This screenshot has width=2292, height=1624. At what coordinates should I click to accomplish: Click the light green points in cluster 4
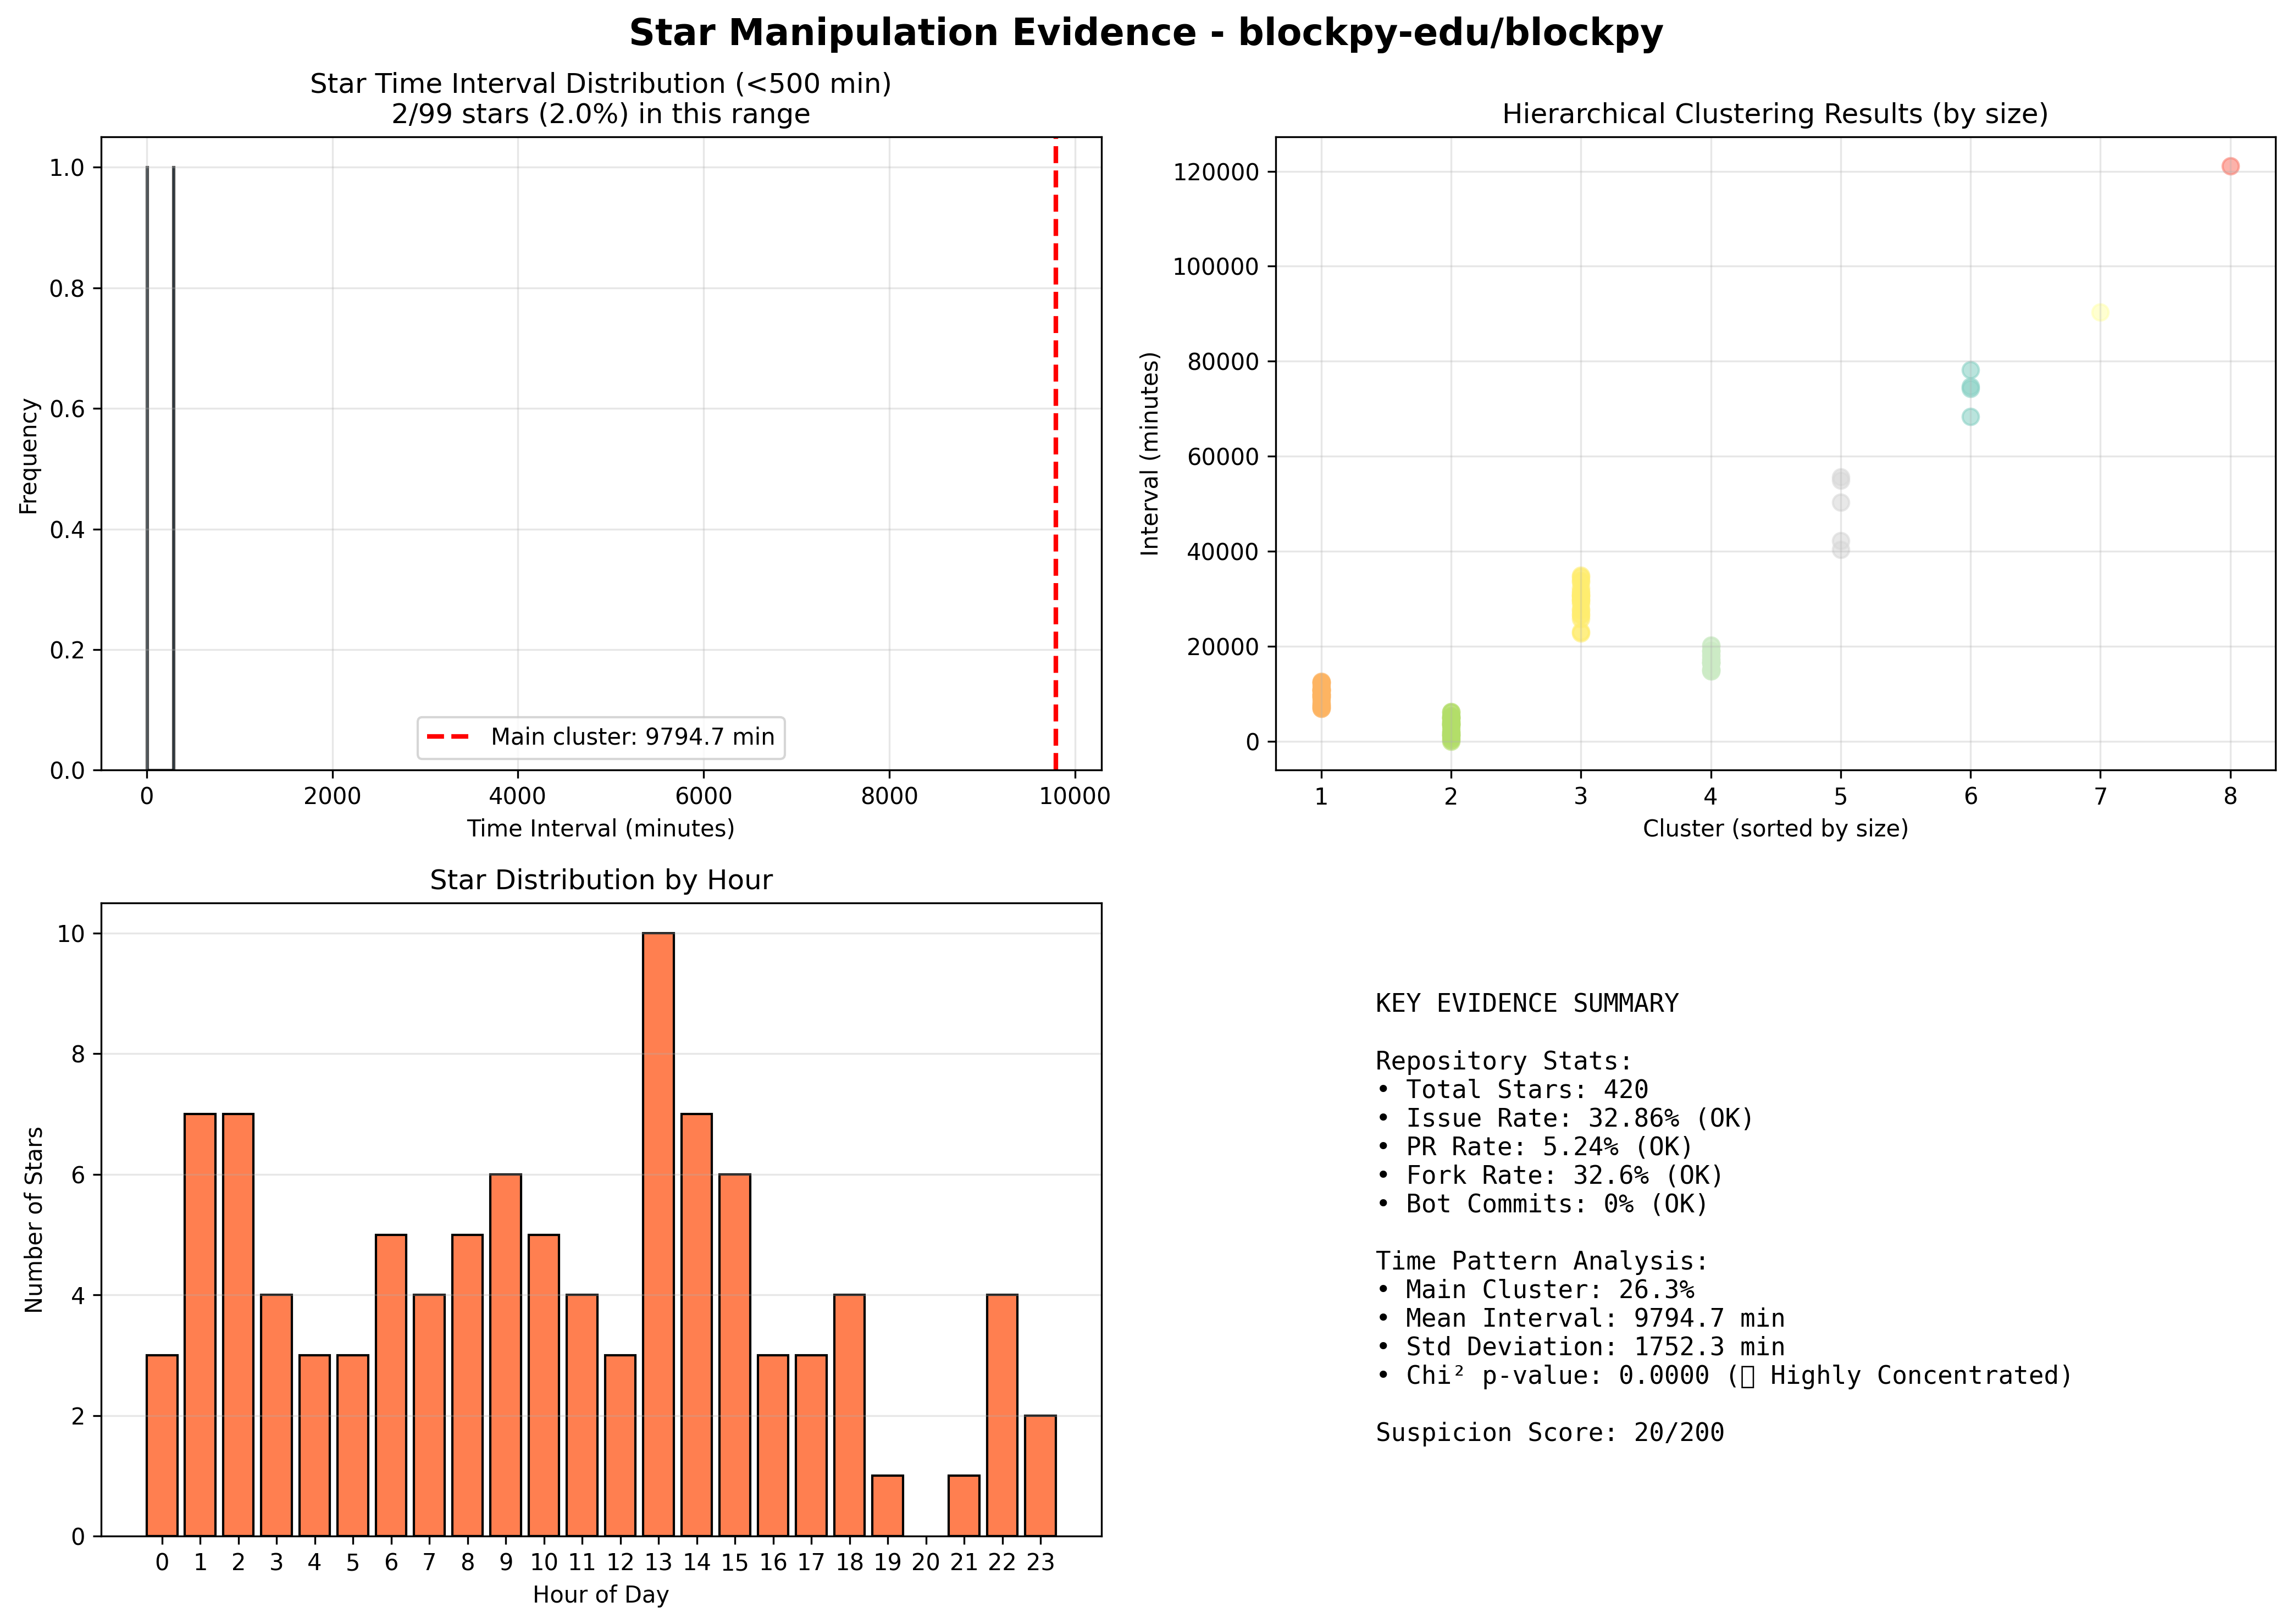(x=1711, y=659)
